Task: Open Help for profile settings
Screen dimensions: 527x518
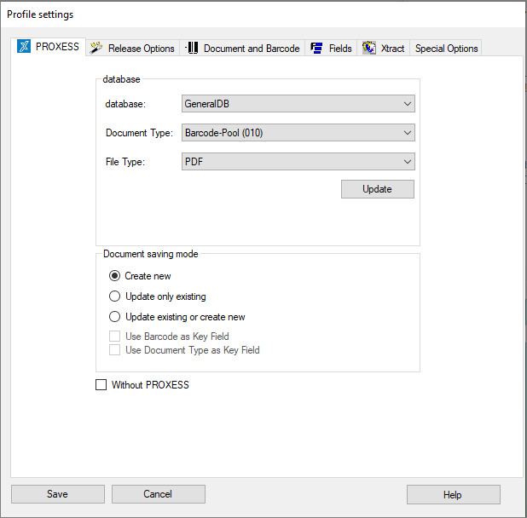Action: click(x=454, y=494)
